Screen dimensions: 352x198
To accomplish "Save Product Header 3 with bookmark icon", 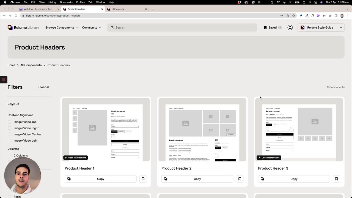I will coord(336,179).
